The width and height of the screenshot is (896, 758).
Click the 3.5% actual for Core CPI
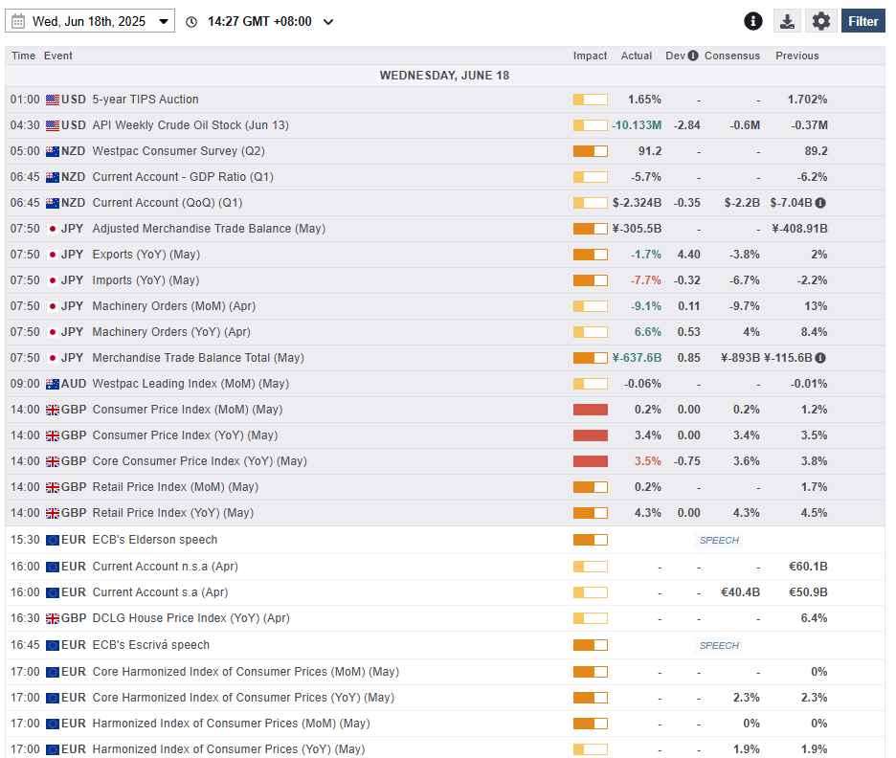click(647, 461)
